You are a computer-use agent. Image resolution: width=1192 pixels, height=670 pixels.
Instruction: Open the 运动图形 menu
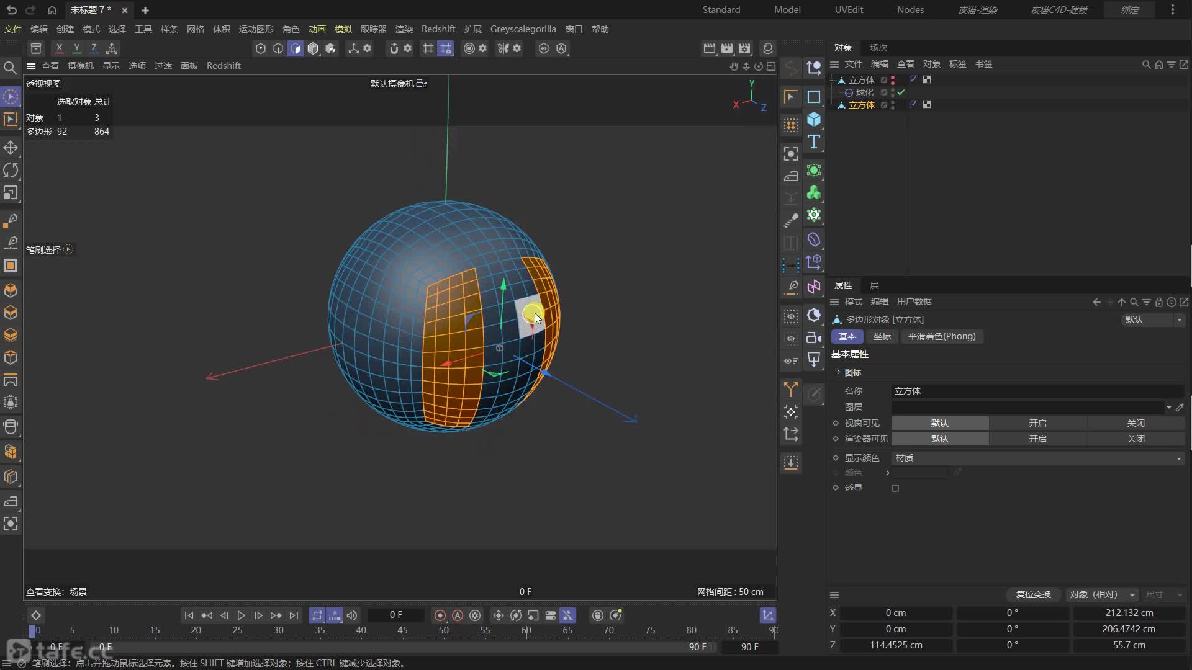(256, 29)
